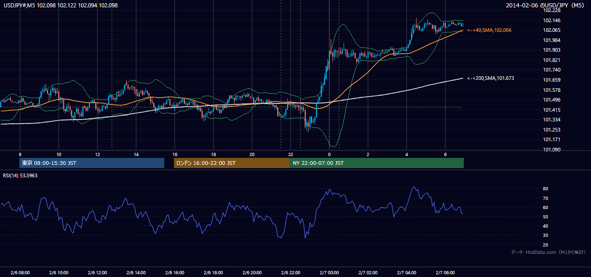
Task: Click the 2/6 22:00 time axis label
Action: pyautogui.click(x=290, y=272)
